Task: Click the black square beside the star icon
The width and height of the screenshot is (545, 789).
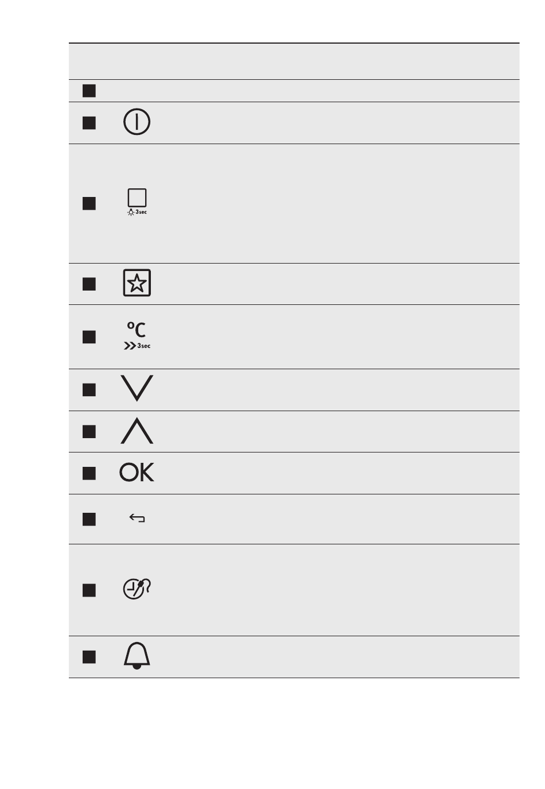Action: [89, 284]
